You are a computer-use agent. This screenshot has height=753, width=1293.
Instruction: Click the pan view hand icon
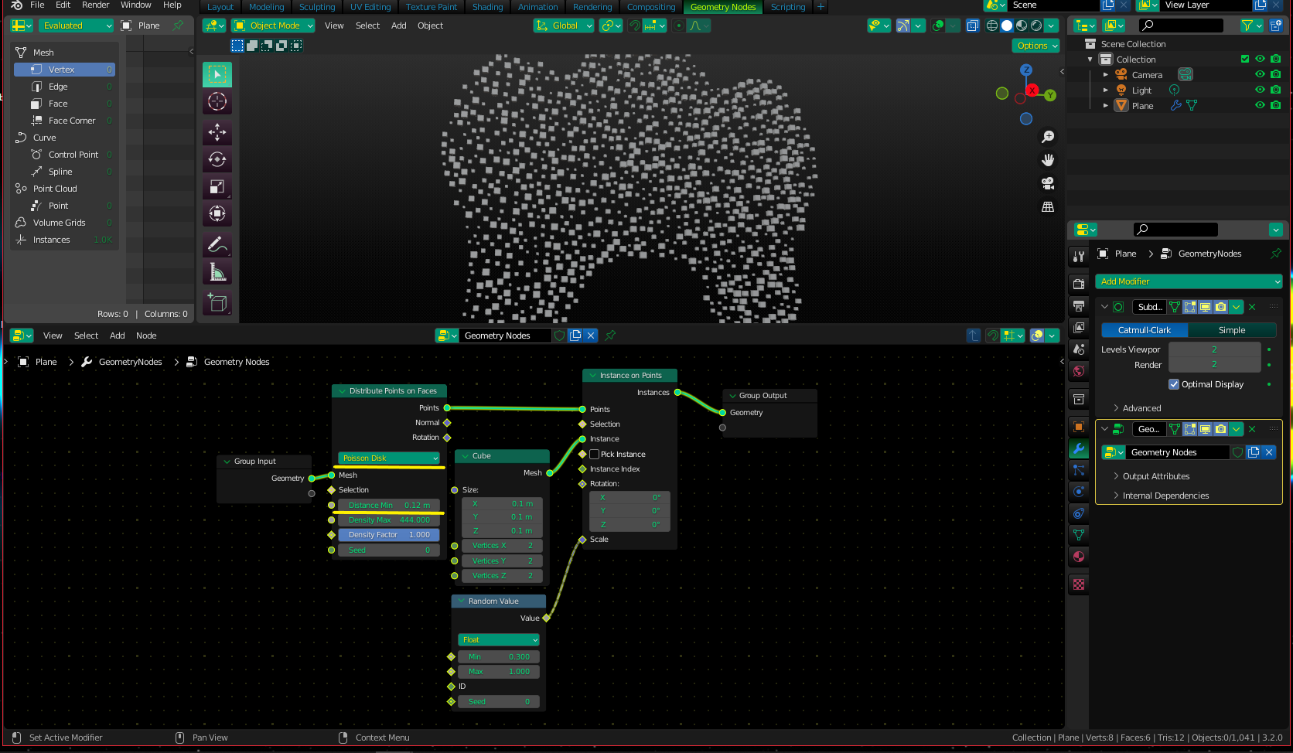point(1048,160)
